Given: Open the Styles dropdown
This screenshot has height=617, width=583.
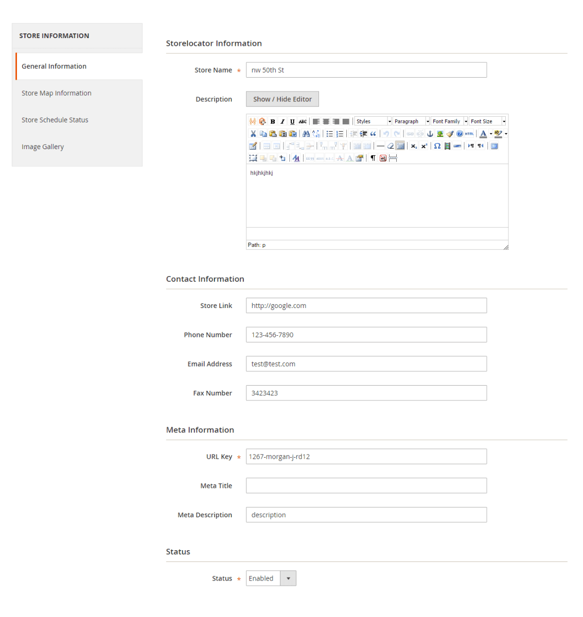Looking at the screenshot, I should (x=374, y=121).
